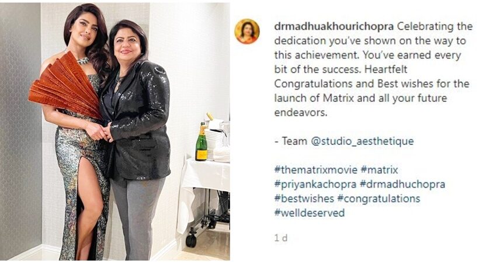Click the word "Matrix" in the caption
479x263 pixels.
[x=338, y=98]
